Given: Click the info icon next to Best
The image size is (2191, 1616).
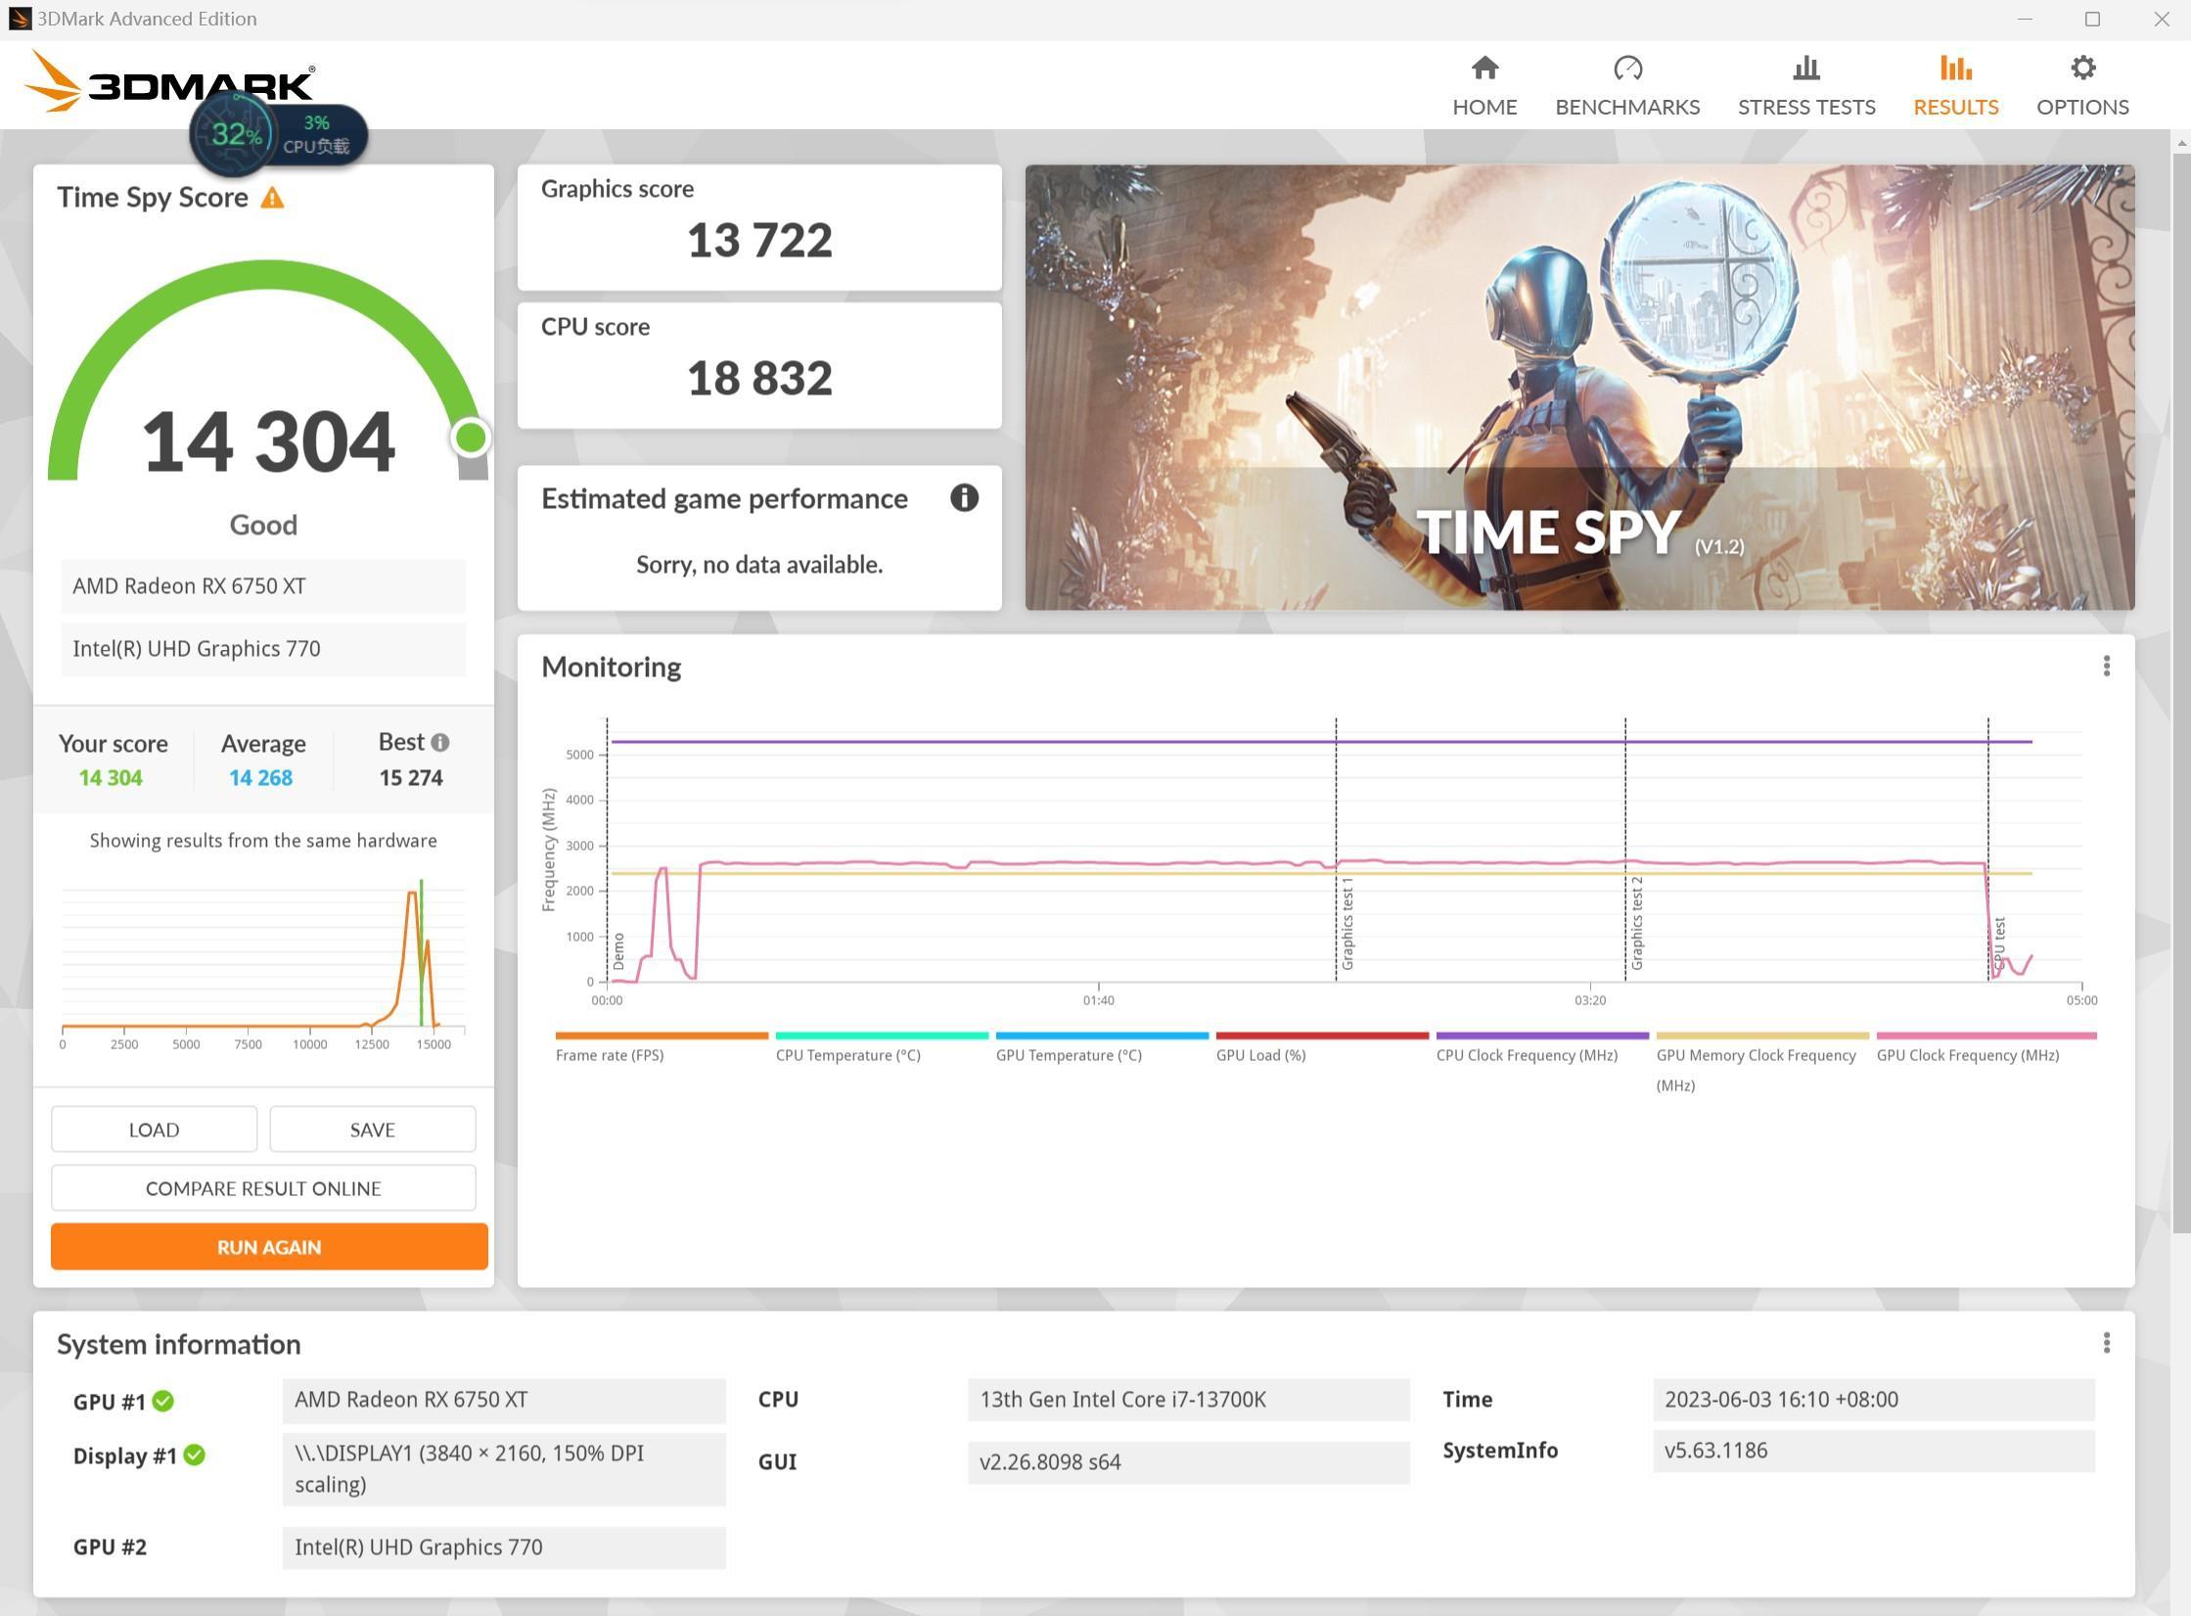Looking at the screenshot, I should (440, 743).
